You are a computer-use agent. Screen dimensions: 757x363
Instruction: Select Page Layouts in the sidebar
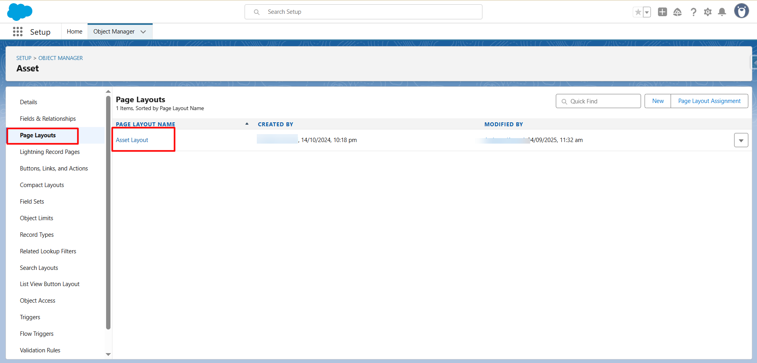(x=38, y=135)
